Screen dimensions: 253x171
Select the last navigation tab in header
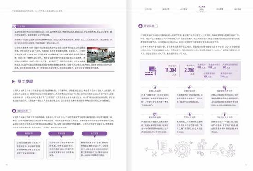tap(237, 9)
